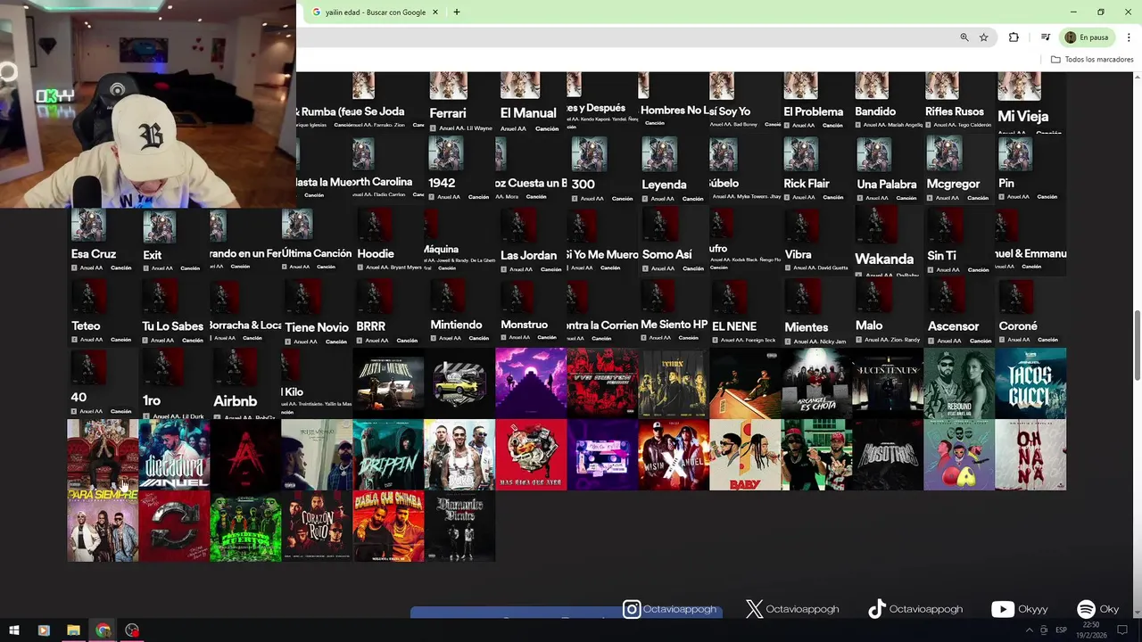Open the 'Baby' album cover
The height and width of the screenshot is (642, 1142).
(745, 455)
